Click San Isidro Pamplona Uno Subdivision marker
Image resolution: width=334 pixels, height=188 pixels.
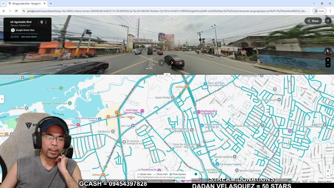click(x=192, y=130)
